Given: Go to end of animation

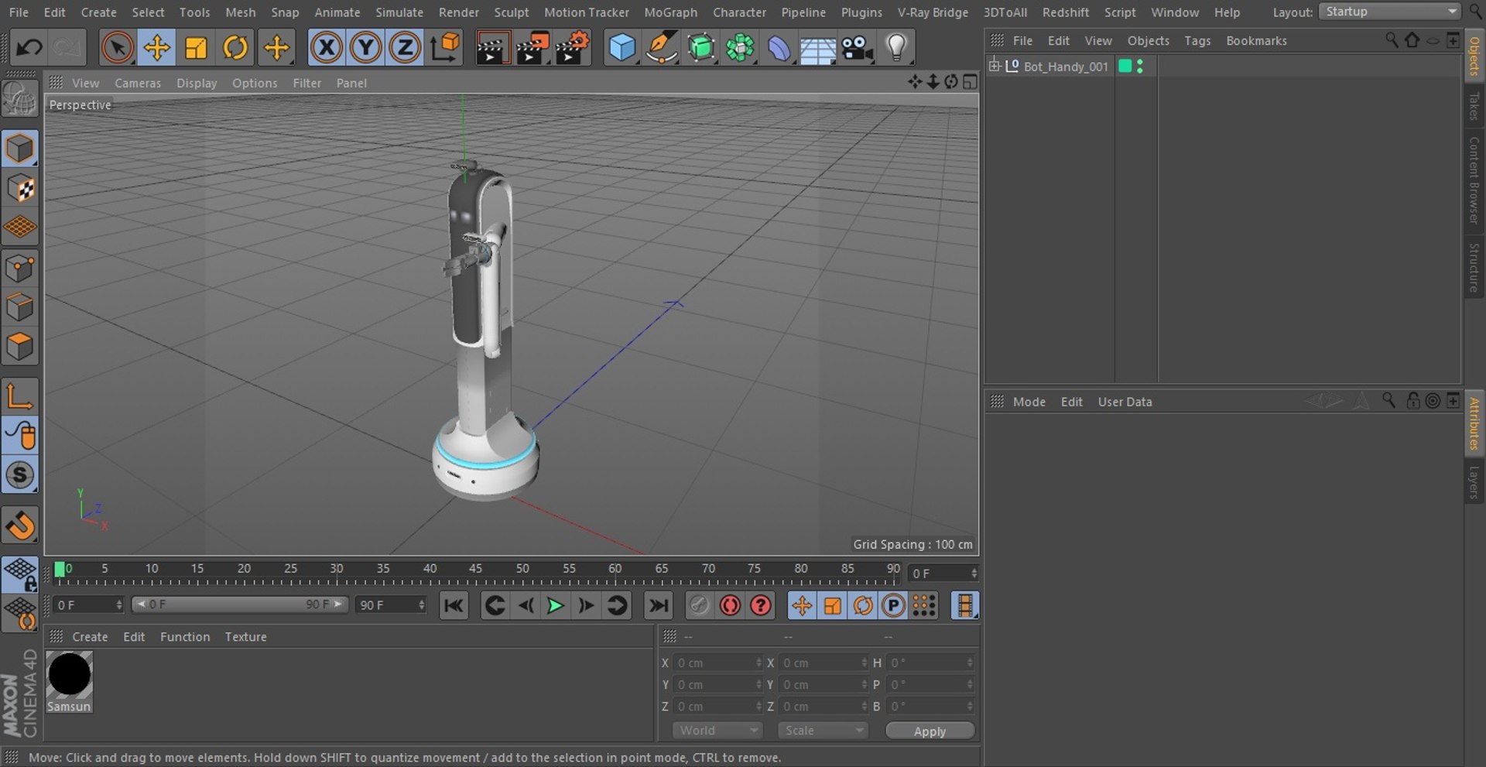Looking at the screenshot, I should click(658, 606).
